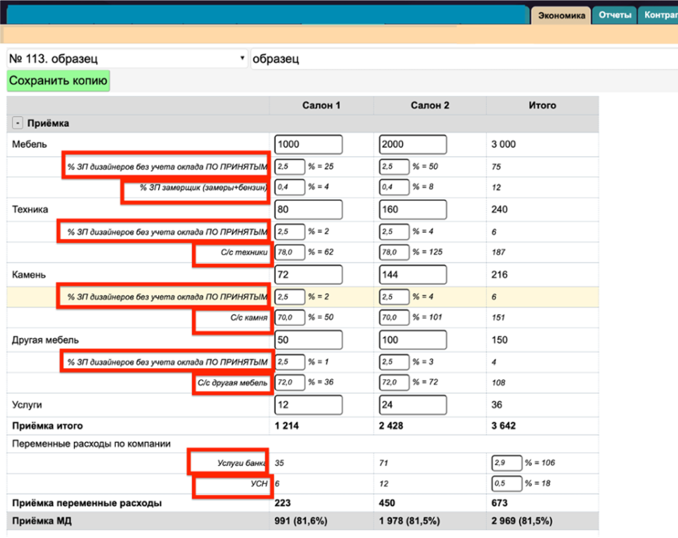
Task: Collapse the Приёмка section
Action: [x=18, y=123]
